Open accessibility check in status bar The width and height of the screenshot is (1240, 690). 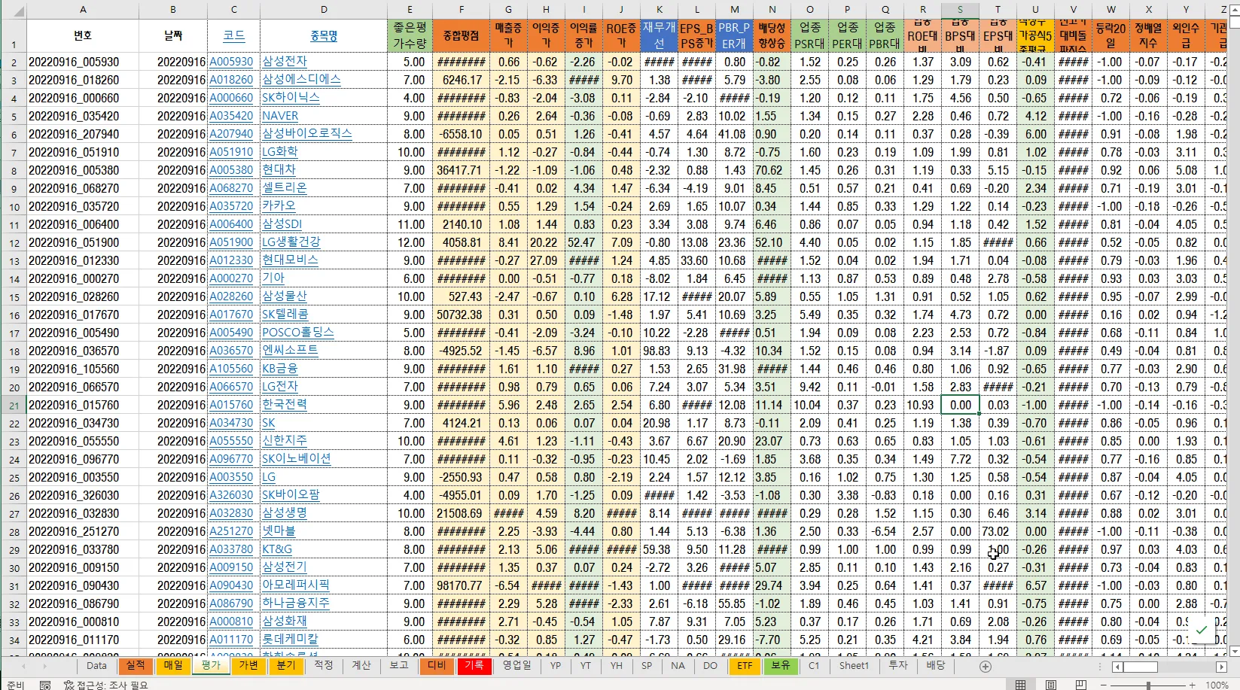click(106, 685)
